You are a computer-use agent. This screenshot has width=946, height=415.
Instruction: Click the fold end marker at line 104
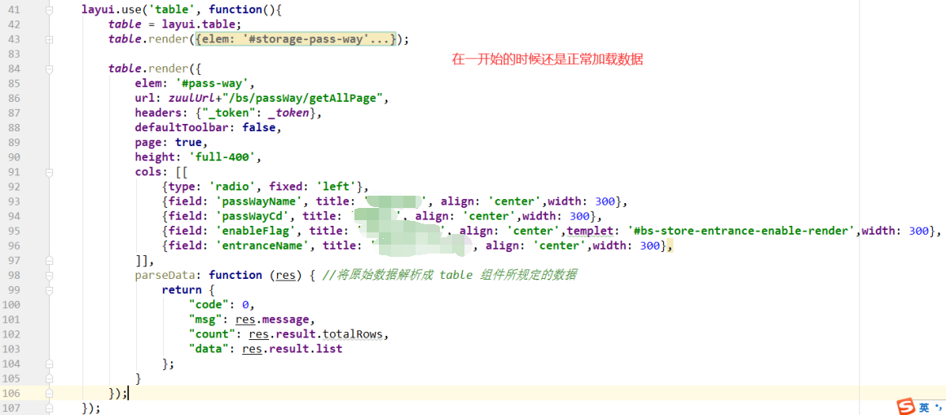point(49,364)
